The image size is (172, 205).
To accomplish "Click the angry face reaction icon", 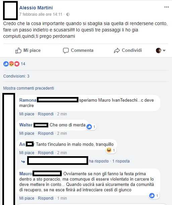I will coord(11,64).
